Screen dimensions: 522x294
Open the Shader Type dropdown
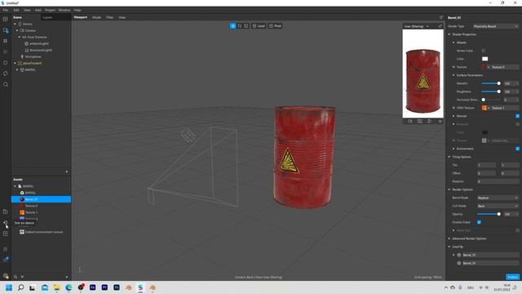(496, 26)
